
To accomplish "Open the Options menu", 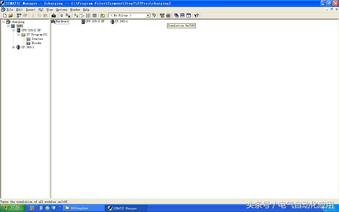I will coord(61,10).
